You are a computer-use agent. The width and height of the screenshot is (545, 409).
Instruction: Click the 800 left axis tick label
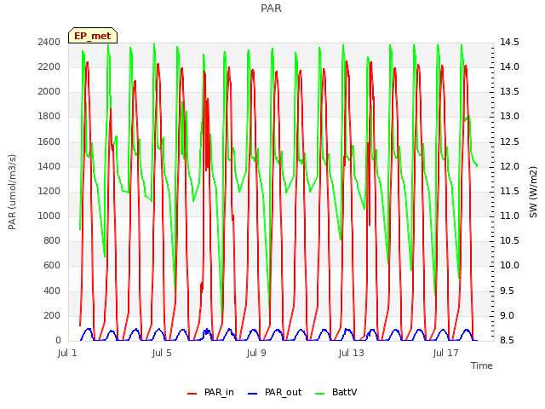point(52,240)
